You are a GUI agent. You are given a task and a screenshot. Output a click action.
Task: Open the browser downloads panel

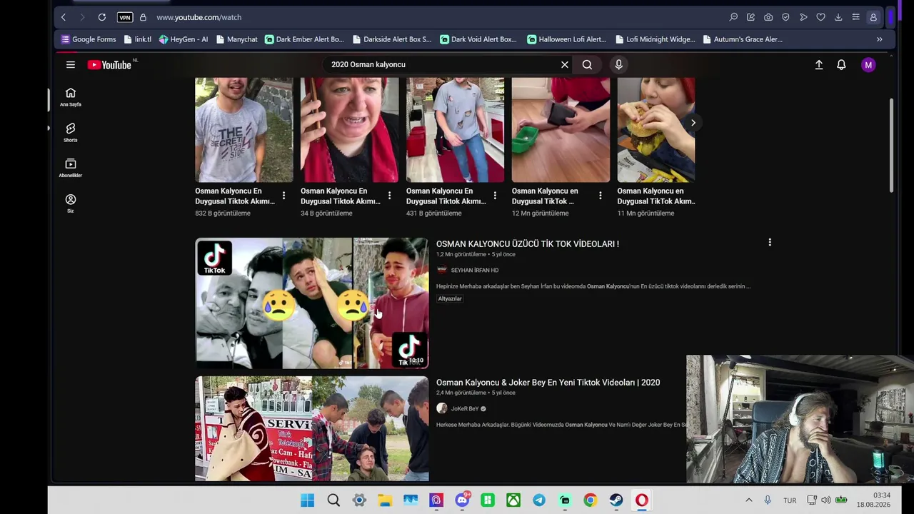click(838, 17)
